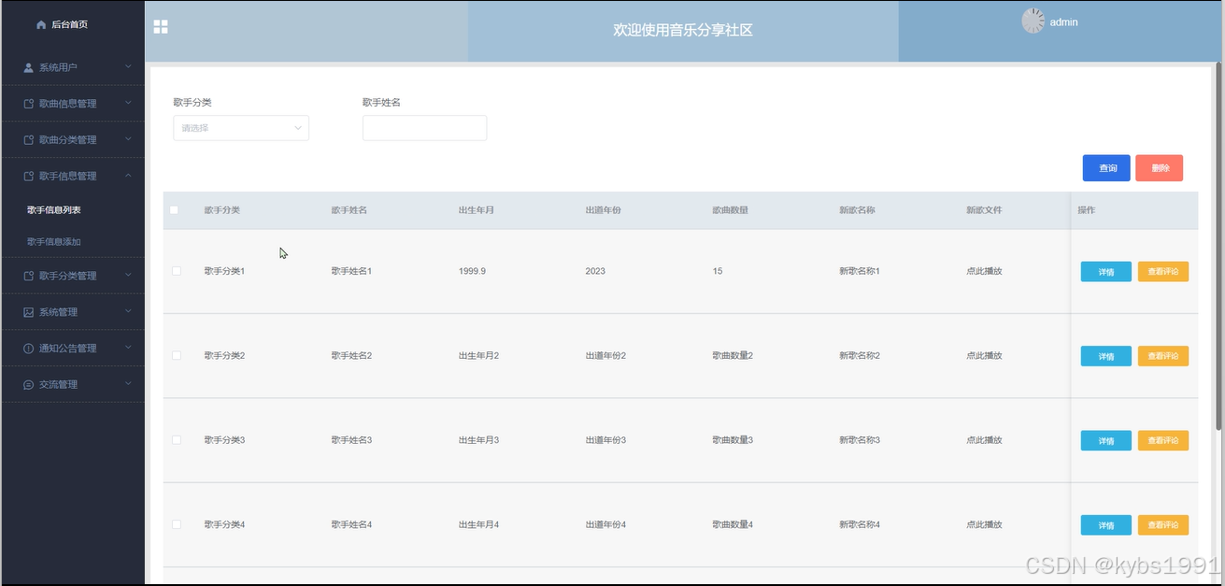Open 详情 for row 歌手姓名2
Viewport: 1225px width, 586px height.
pyautogui.click(x=1106, y=356)
